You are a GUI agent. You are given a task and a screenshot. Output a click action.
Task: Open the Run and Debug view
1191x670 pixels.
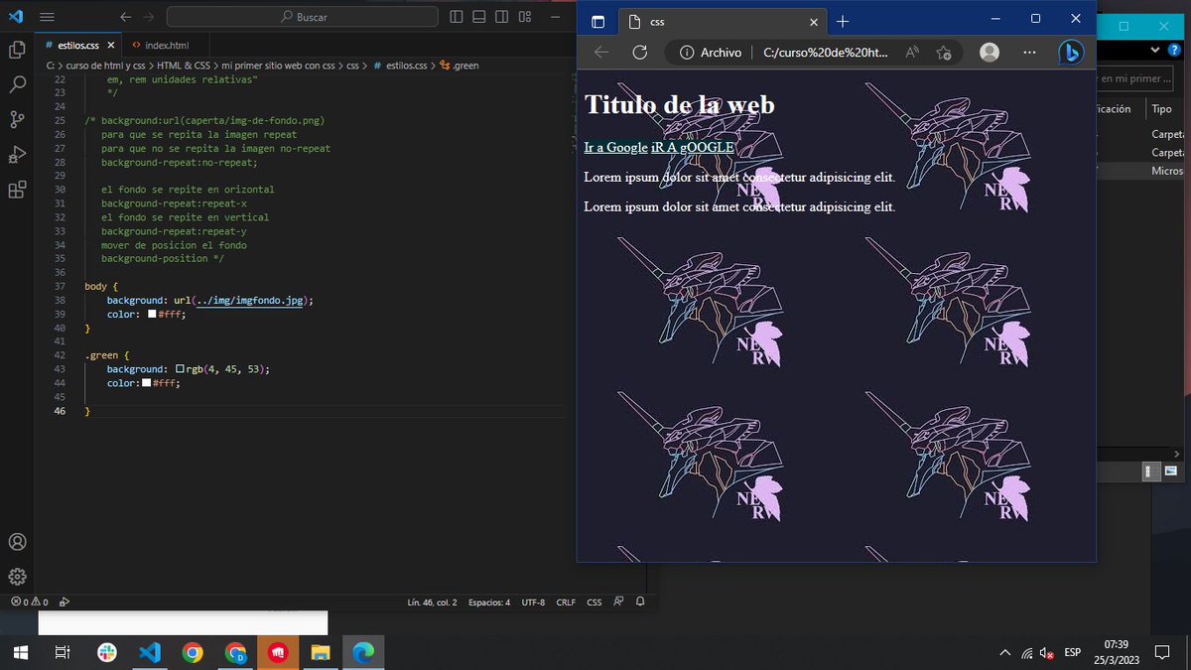(x=17, y=155)
